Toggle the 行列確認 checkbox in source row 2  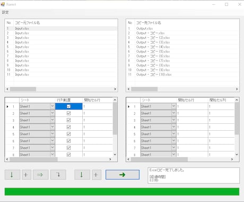coord(68,113)
